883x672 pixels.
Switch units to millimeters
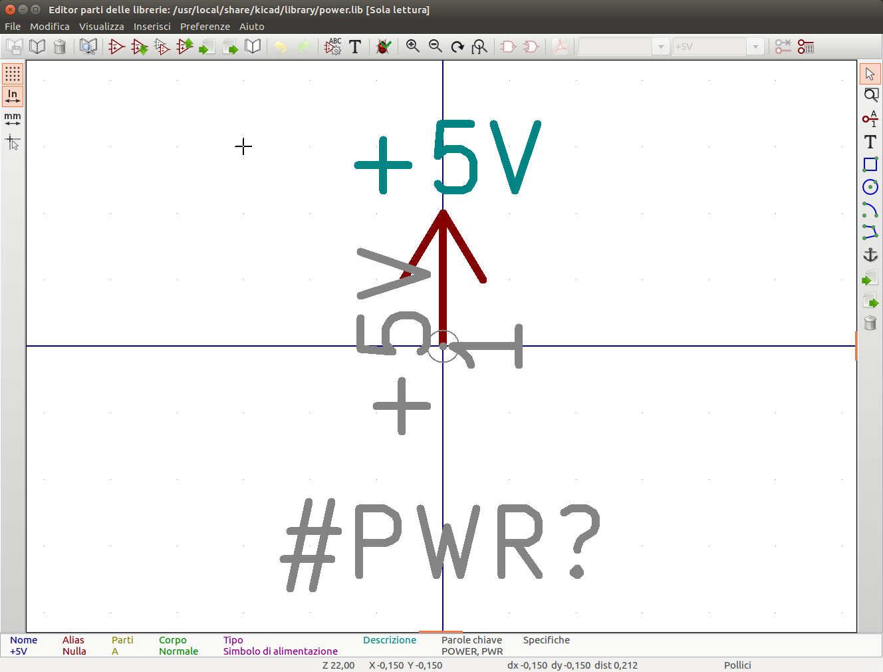[x=13, y=119]
